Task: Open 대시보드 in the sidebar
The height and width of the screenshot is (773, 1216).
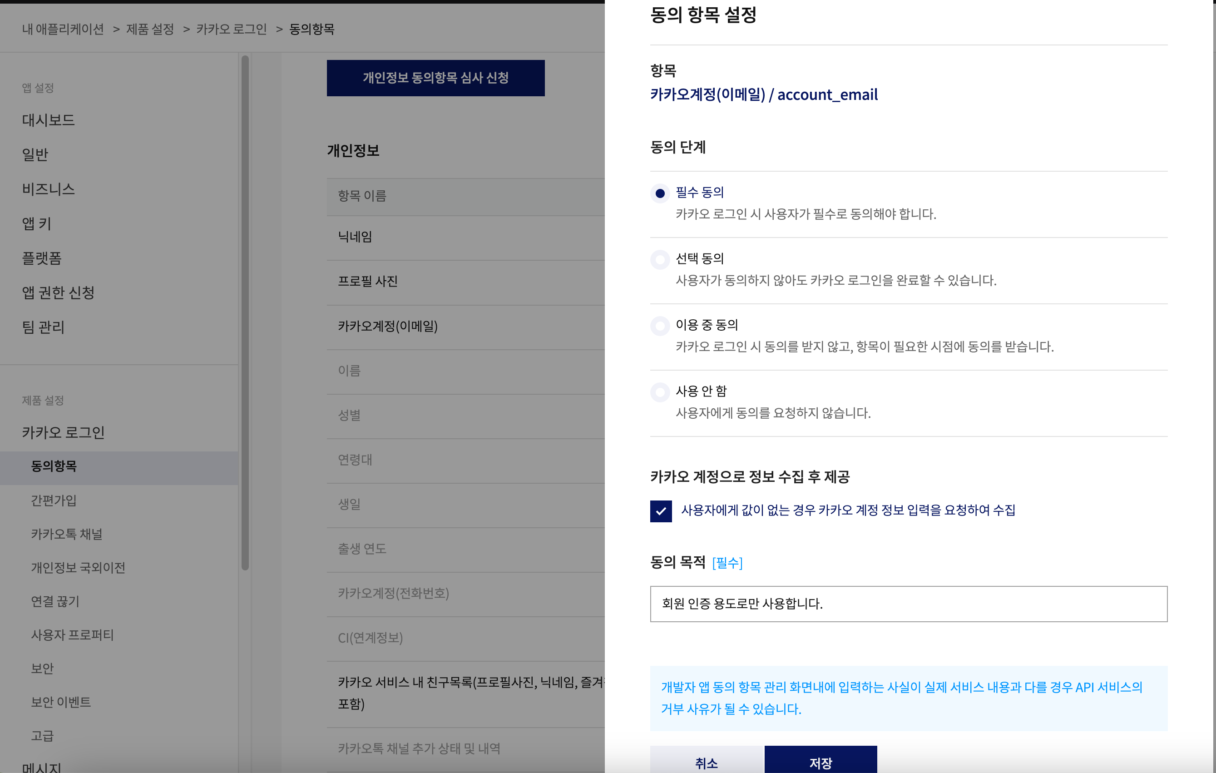Action: click(49, 120)
